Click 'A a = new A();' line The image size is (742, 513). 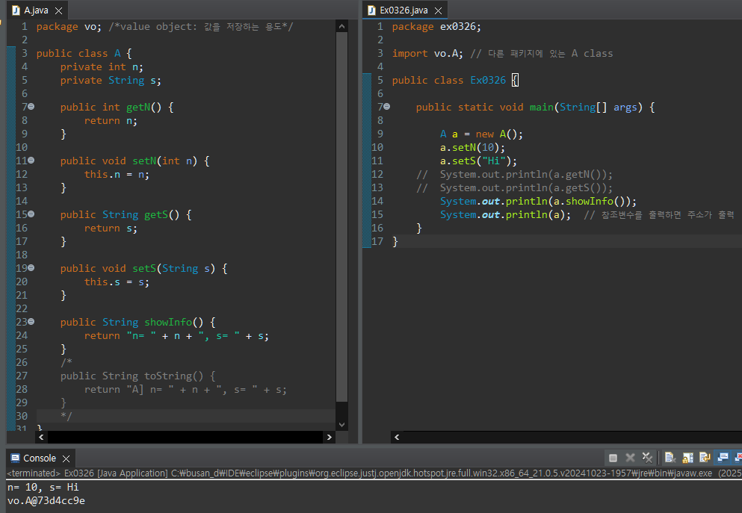point(482,134)
